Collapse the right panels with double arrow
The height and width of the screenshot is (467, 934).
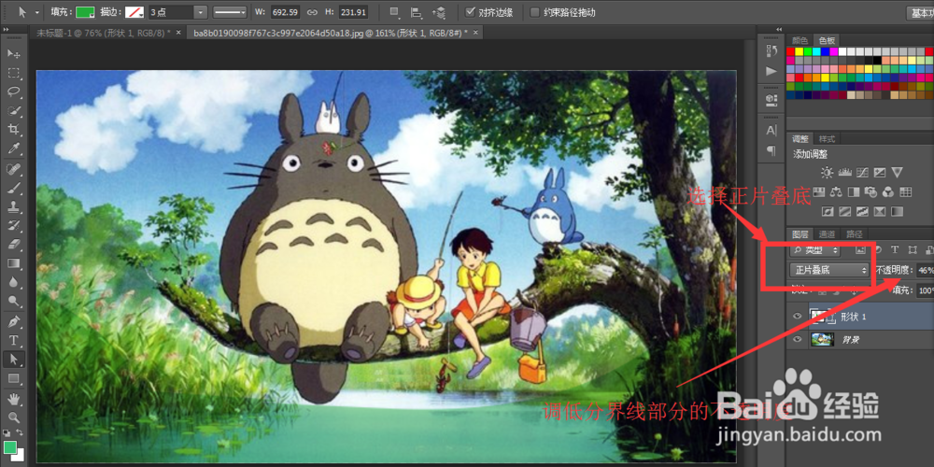point(779,29)
